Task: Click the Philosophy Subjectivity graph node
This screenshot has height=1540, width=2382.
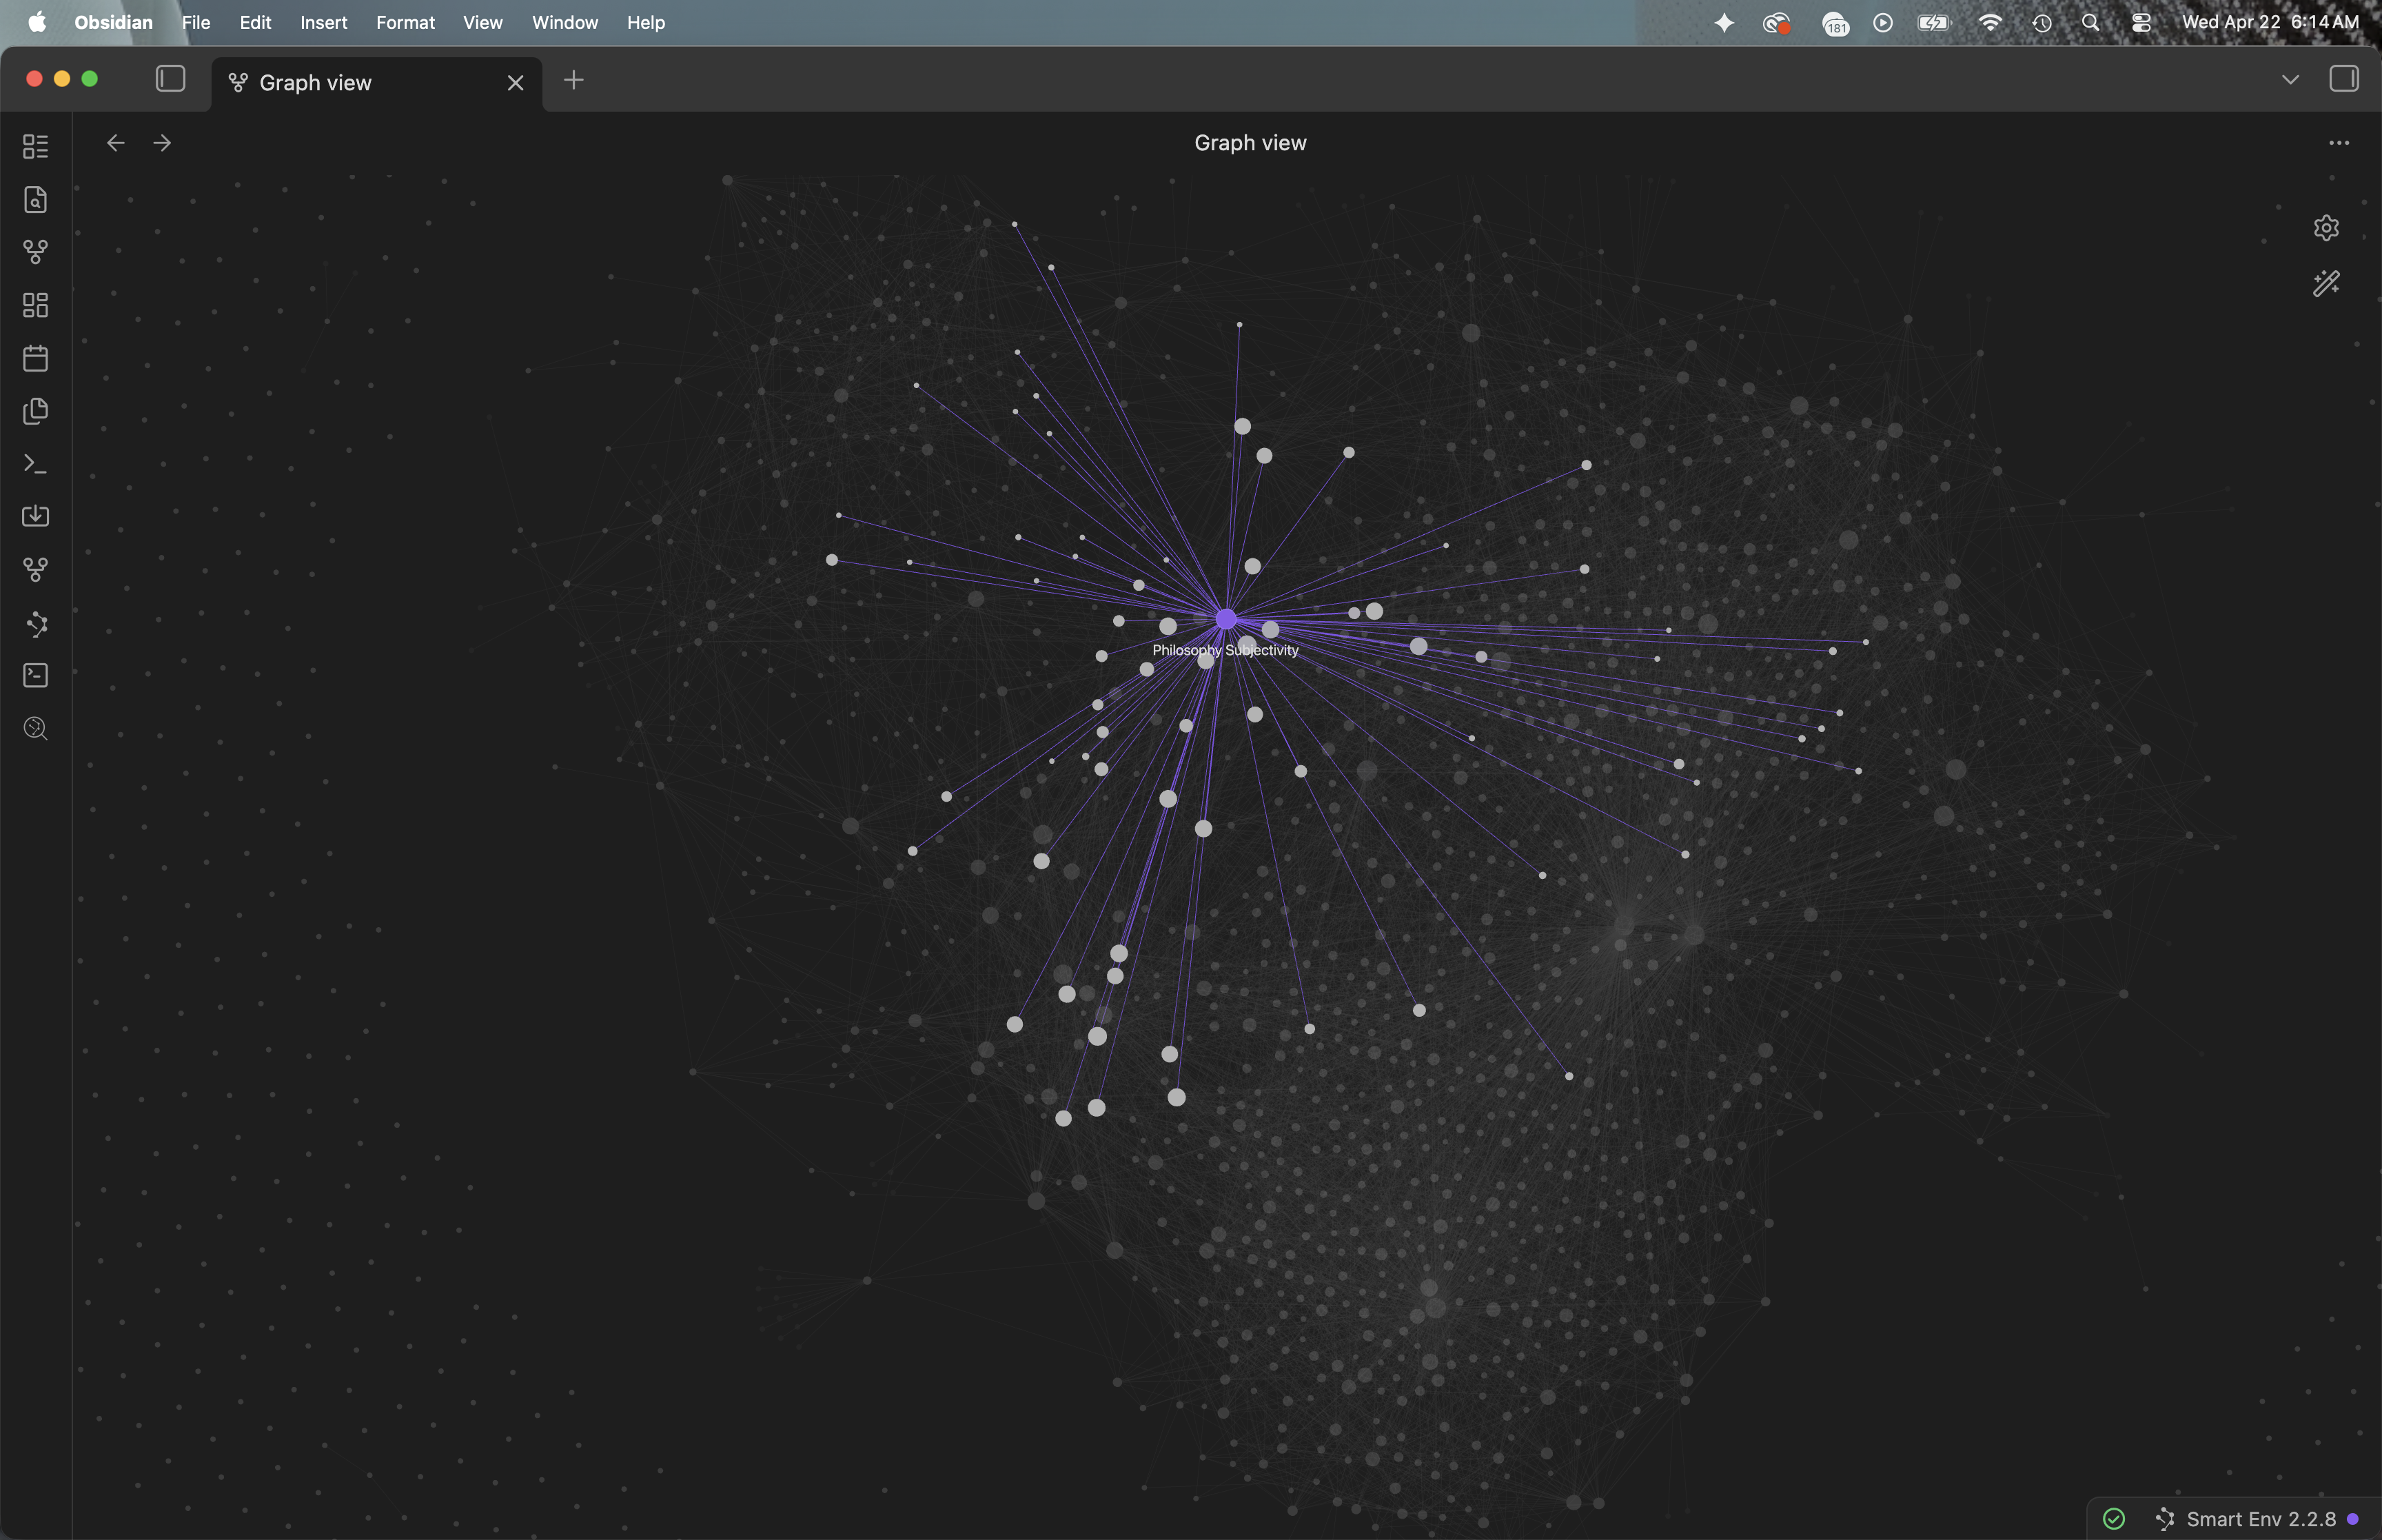Action: click(1225, 620)
